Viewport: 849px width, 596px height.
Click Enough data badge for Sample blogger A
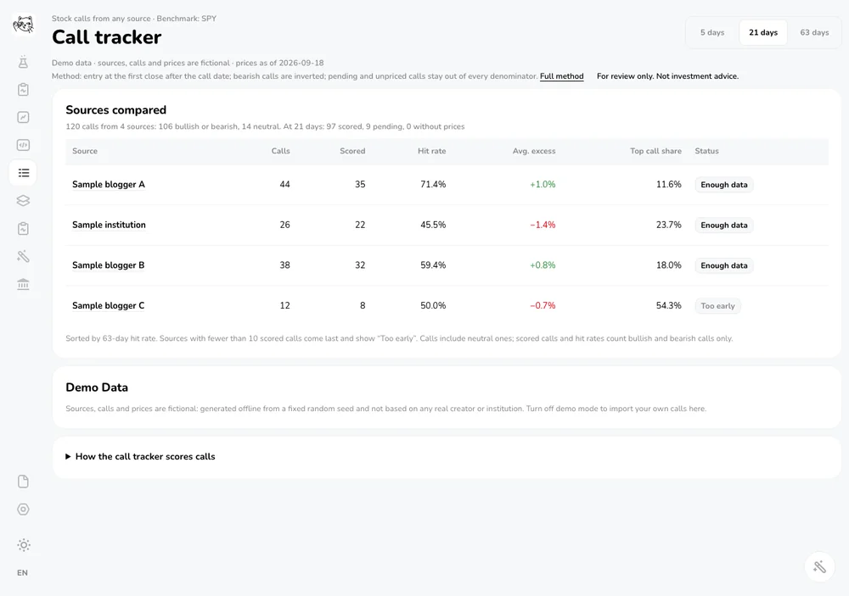(x=724, y=185)
